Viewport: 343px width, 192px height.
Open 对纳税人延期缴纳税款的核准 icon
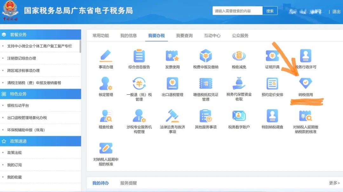[306, 116]
